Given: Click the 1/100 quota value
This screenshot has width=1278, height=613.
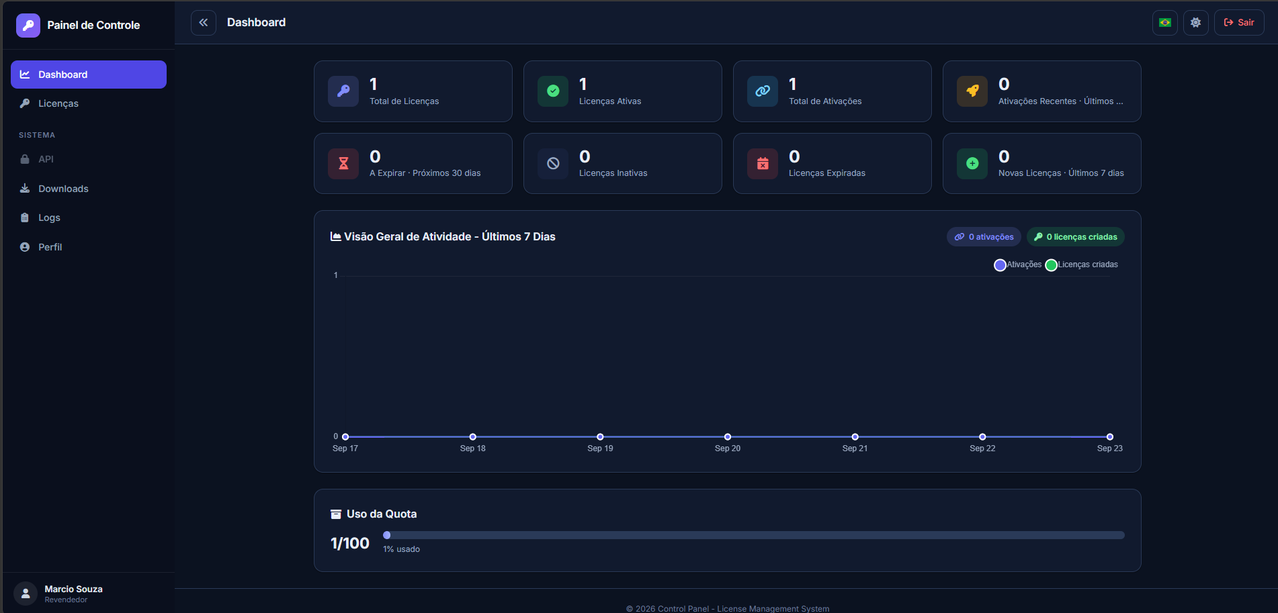Looking at the screenshot, I should tap(350, 543).
